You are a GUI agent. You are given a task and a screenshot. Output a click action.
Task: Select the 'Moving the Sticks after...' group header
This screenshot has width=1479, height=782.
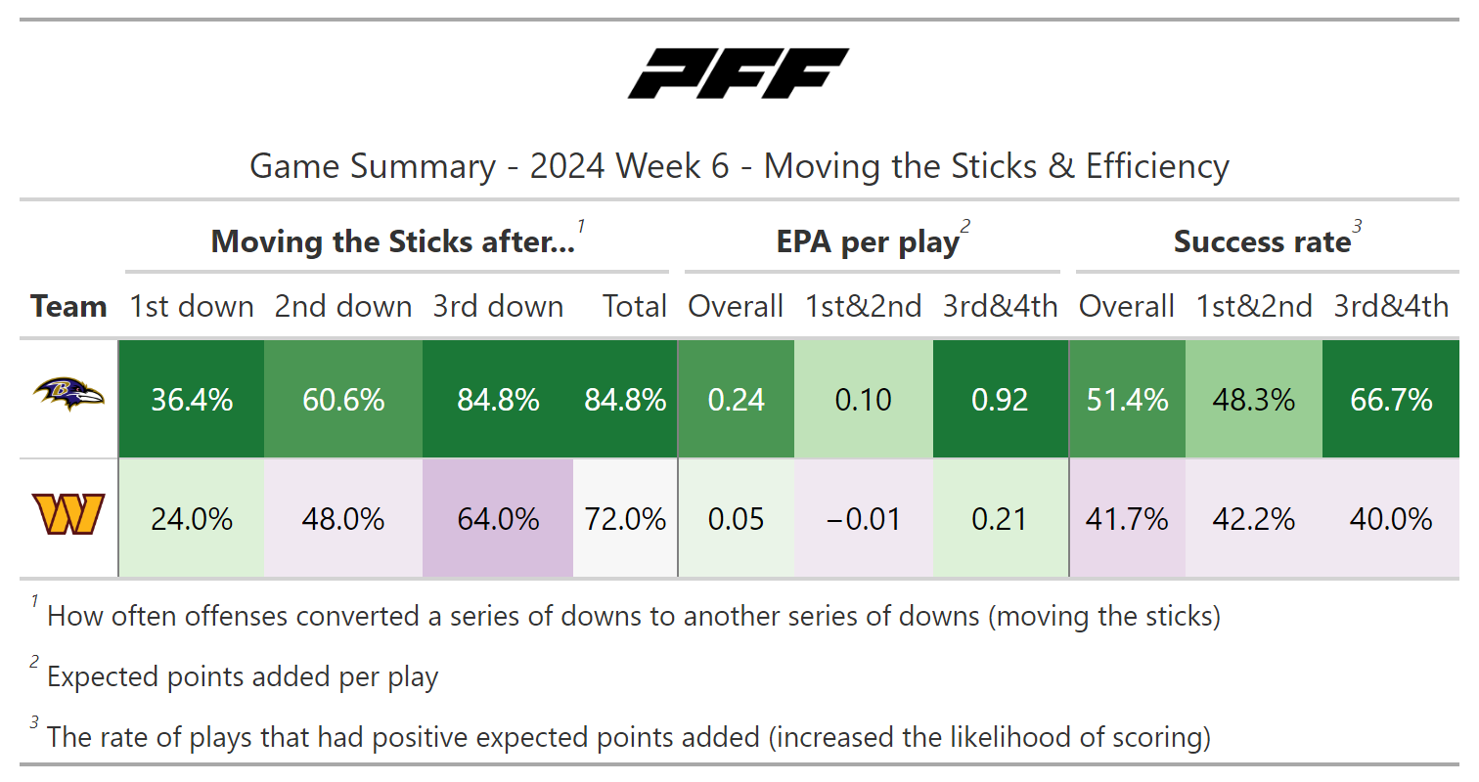click(393, 242)
